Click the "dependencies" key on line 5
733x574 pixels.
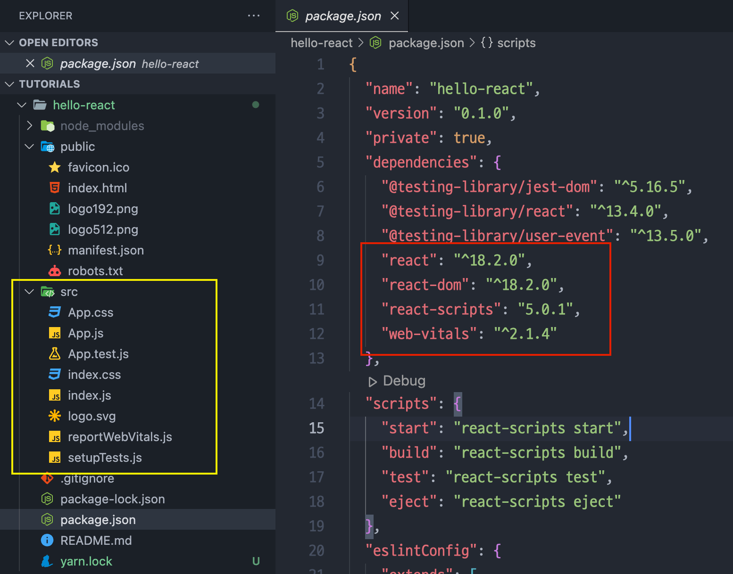click(421, 162)
